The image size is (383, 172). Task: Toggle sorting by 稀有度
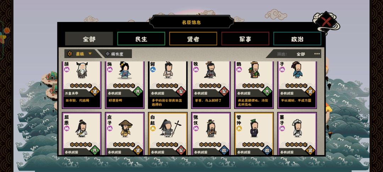pos(115,54)
